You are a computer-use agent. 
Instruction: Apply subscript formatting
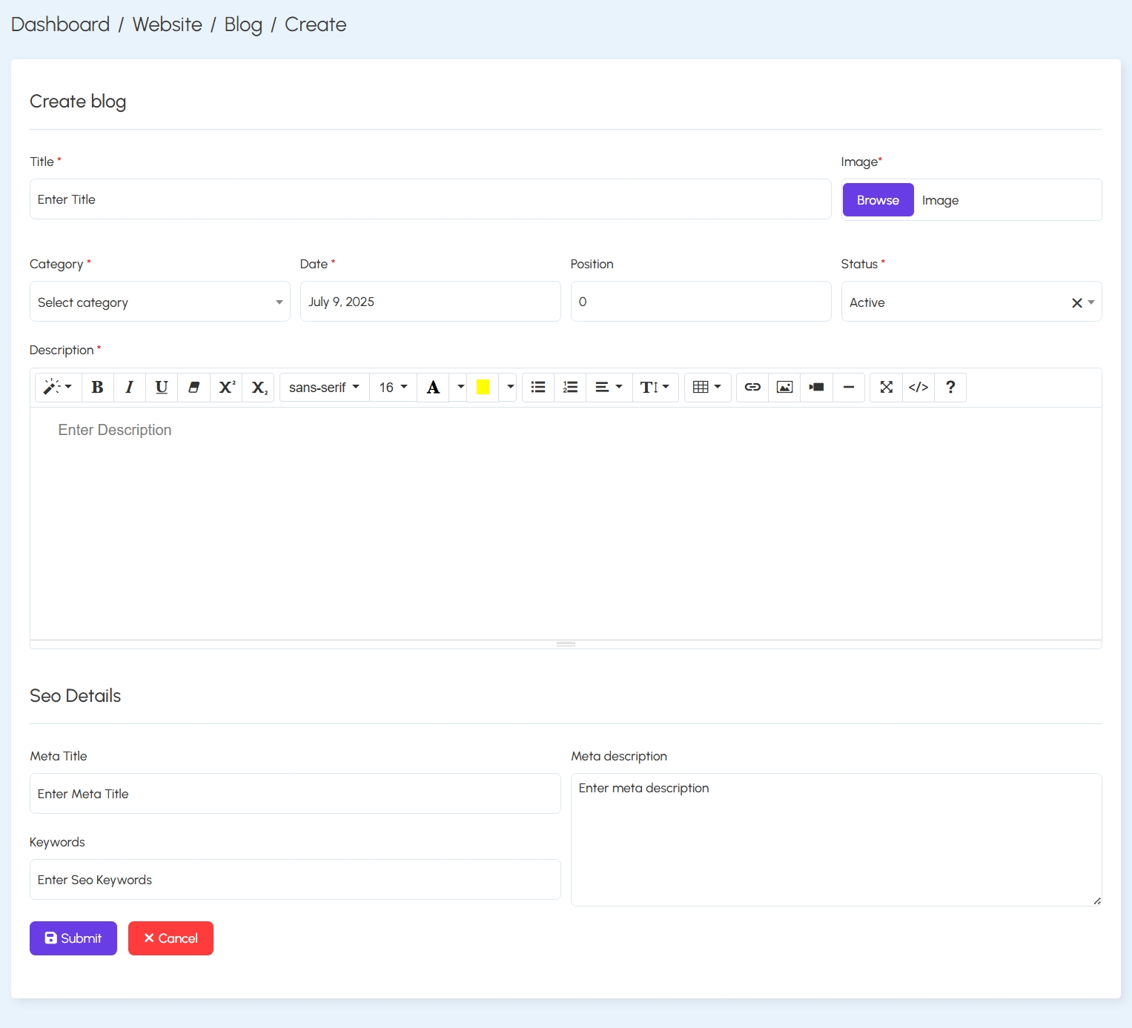point(259,387)
